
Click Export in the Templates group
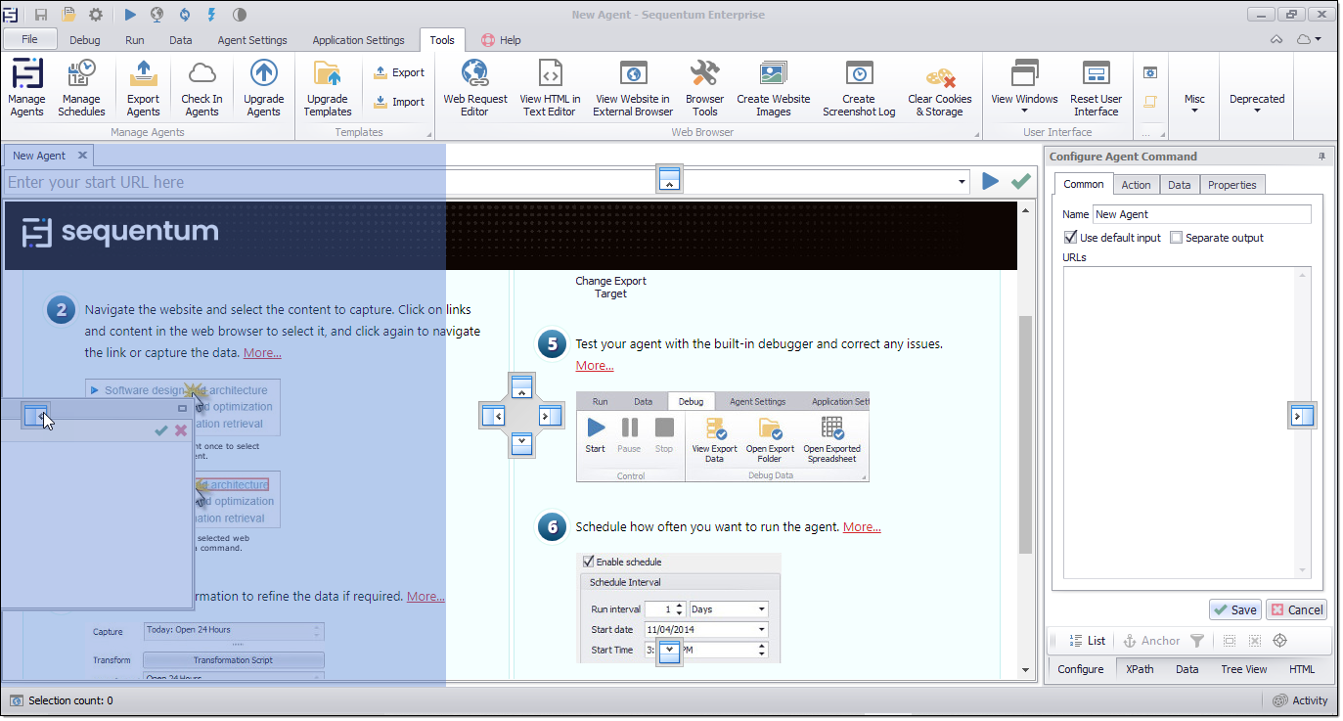(x=399, y=72)
